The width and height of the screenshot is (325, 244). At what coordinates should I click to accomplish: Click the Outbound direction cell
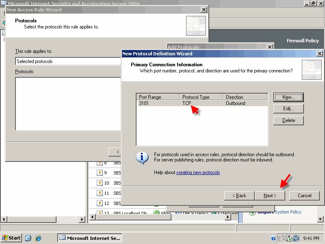236,103
